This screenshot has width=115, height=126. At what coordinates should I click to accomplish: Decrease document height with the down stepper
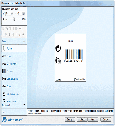(24, 15)
